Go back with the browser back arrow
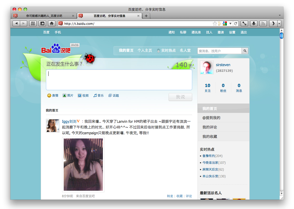Screen dimensions: 294x209 (16, 24)
